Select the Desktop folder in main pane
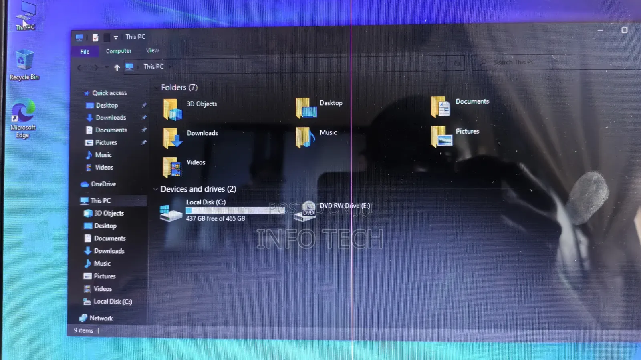Image resolution: width=641 pixels, height=360 pixels. pyautogui.click(x=306, y=108)
